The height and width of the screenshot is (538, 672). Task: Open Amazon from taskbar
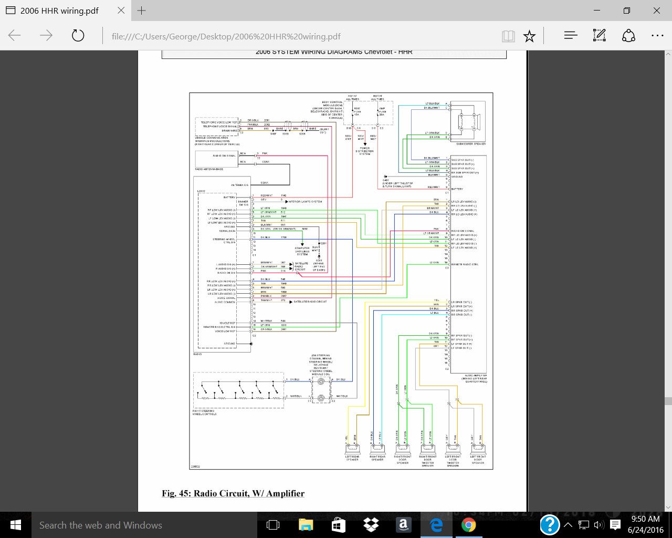(x=403, y=525)
